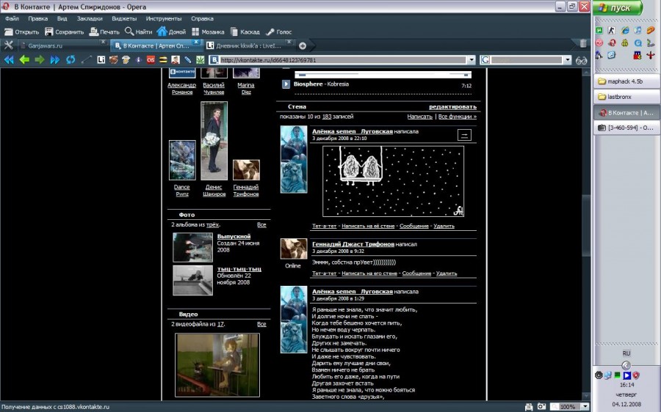661x412 pixels.
Task: Arrange tabs with Мозаика button
Action: pos(208,32)
